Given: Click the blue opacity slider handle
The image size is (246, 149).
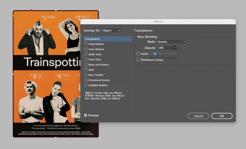Looking at the screenshot, I should coord(155,54).
